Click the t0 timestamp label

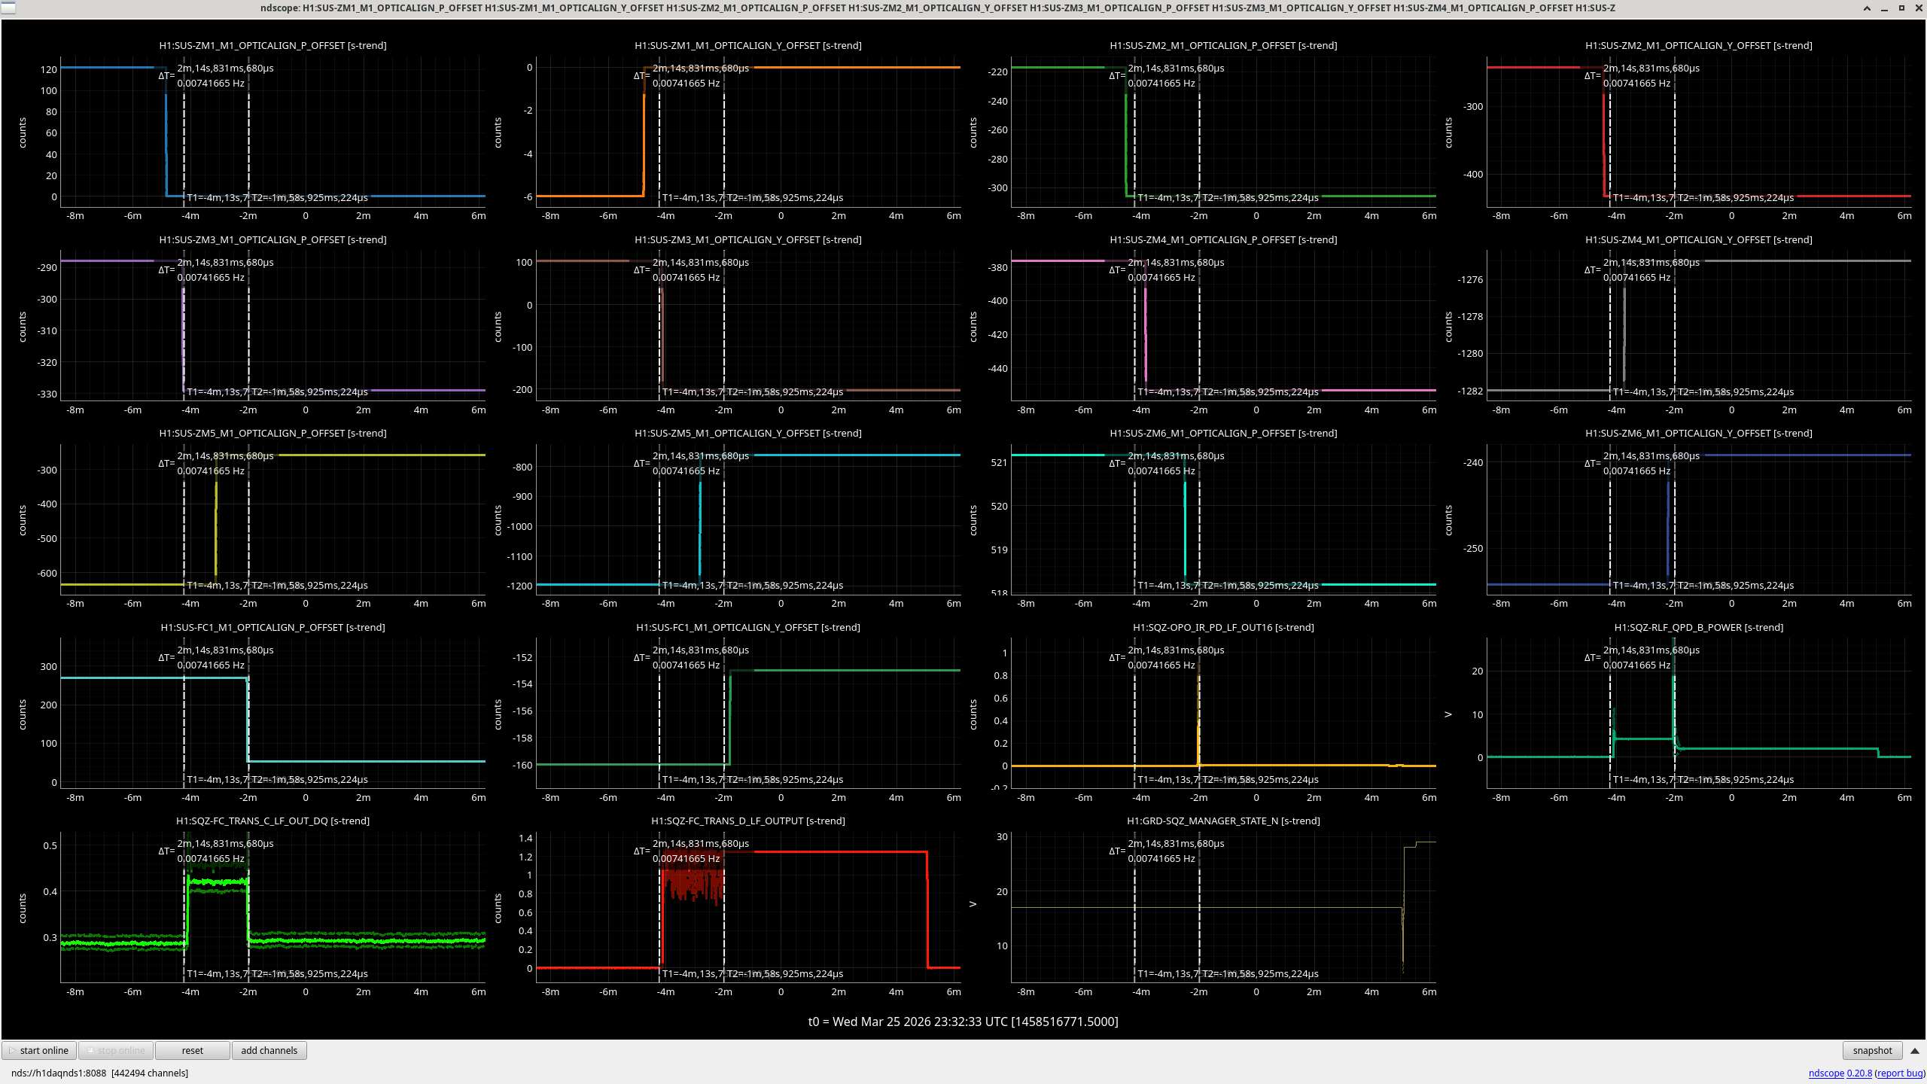(963, 1022)
